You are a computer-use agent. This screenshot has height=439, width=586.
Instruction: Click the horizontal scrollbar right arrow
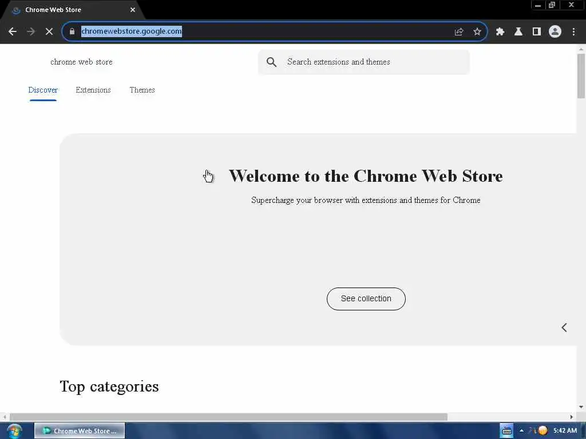point(571,417)
